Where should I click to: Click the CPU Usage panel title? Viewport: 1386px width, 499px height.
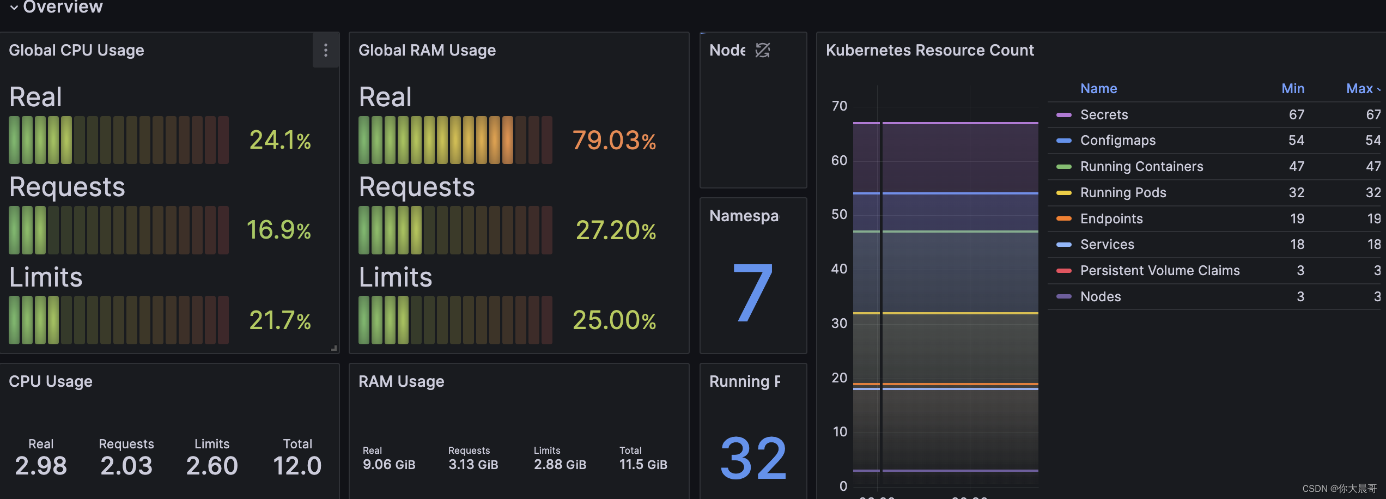click(51, 381)
